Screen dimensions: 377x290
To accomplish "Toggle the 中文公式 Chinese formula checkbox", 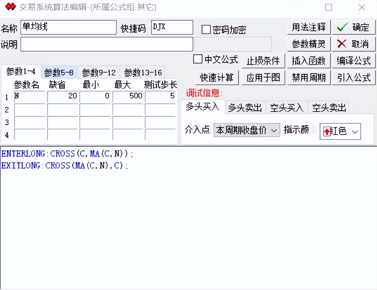I will coord(197,59).
